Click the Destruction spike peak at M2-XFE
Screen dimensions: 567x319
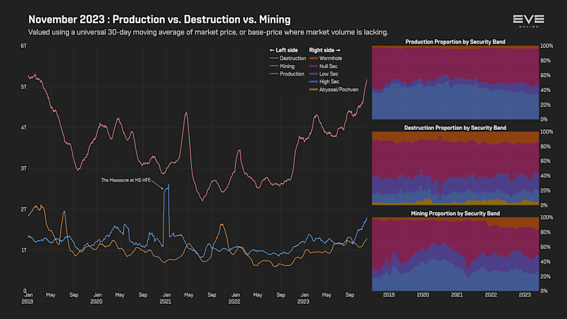point(168,185)
